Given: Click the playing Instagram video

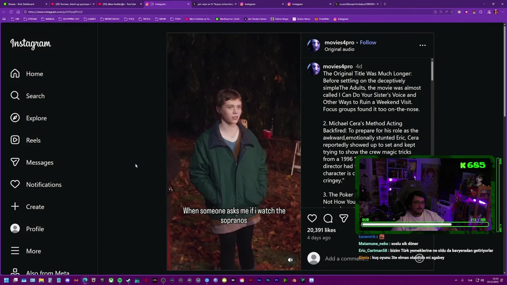Looking at the screenshot, I should (x=234, y=152).
